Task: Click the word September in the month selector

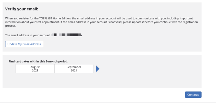Action: [x=74, y=67]
